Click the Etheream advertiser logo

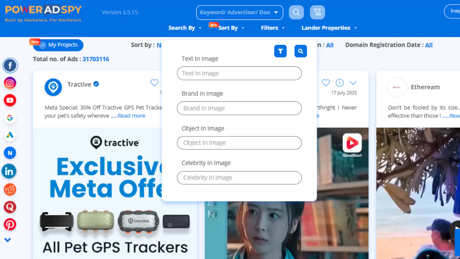point(397,87)
